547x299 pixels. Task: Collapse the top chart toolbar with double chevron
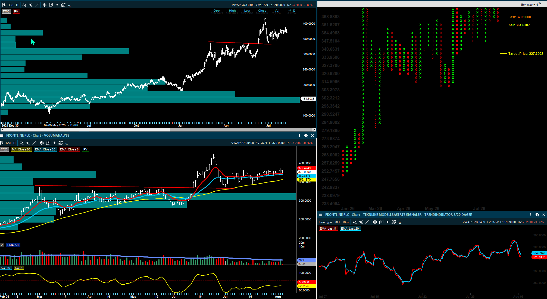point(69,5)
